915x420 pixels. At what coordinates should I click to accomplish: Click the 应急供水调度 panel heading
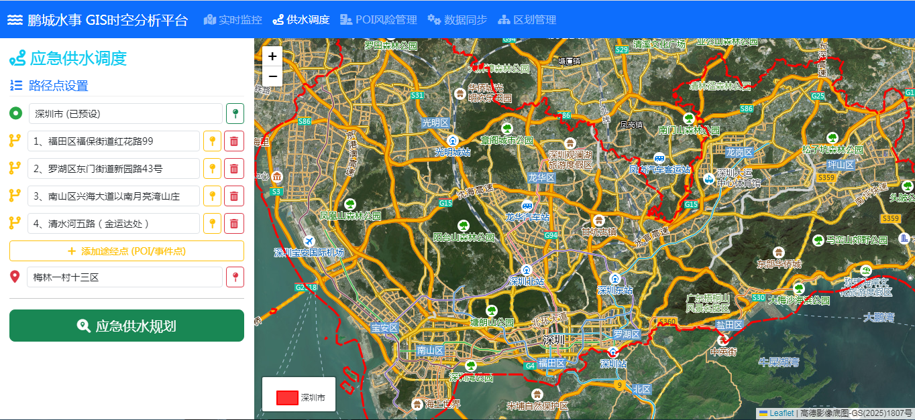coord(78,58)
